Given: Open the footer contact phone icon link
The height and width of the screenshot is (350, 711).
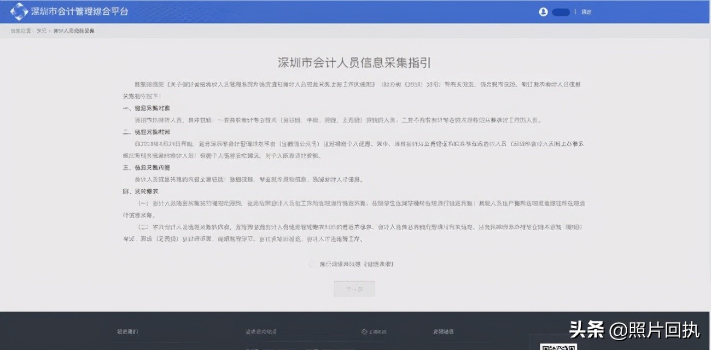Looking at the screenshot, I should [364, 331].
